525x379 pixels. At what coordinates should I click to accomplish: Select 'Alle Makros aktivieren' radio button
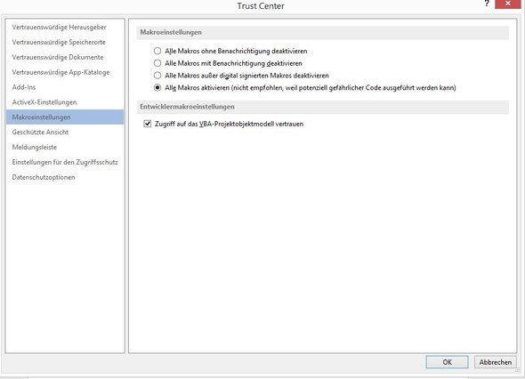[157, 88]
